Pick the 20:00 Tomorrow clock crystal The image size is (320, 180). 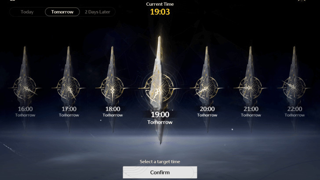[207, 88]
